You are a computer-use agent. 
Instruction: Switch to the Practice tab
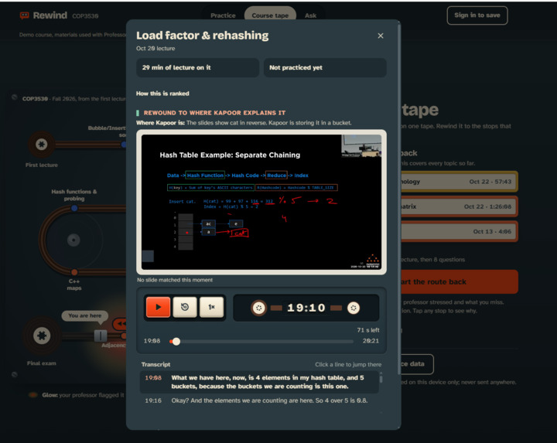[223, 15]
